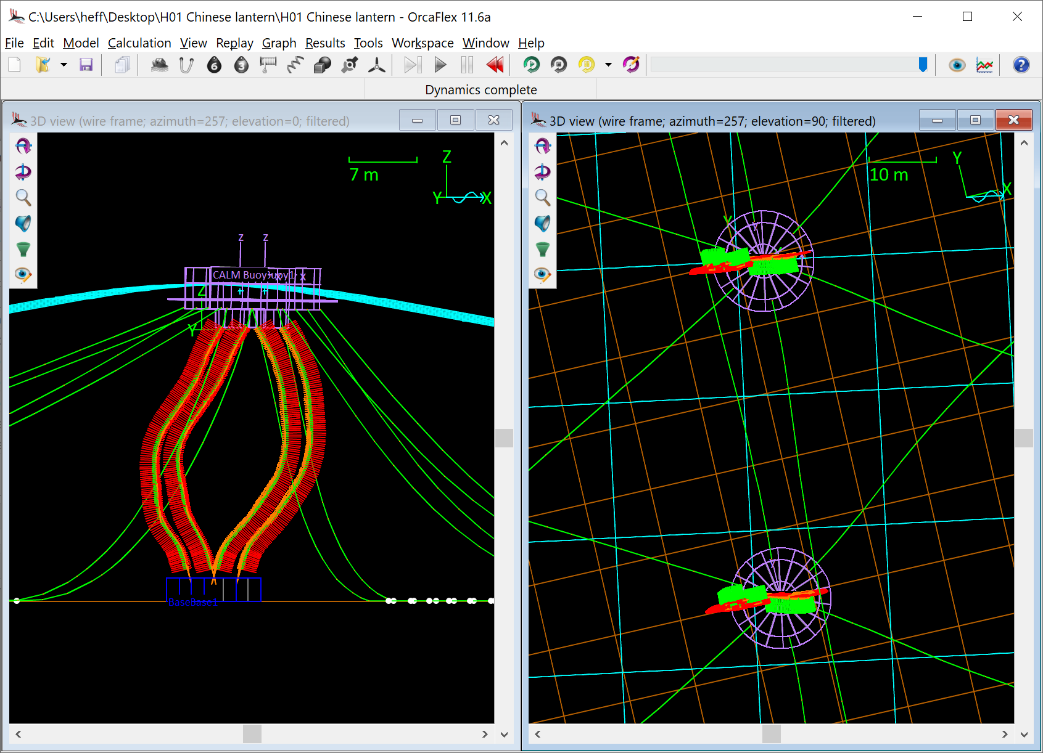Viewport: 1043px width, 753px height.
Task: Expand the open file dropdown arrow
Action: (64, 65)
